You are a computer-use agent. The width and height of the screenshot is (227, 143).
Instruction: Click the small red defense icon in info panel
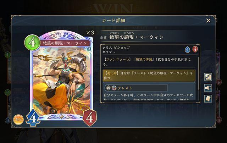[x=195, y=49]
